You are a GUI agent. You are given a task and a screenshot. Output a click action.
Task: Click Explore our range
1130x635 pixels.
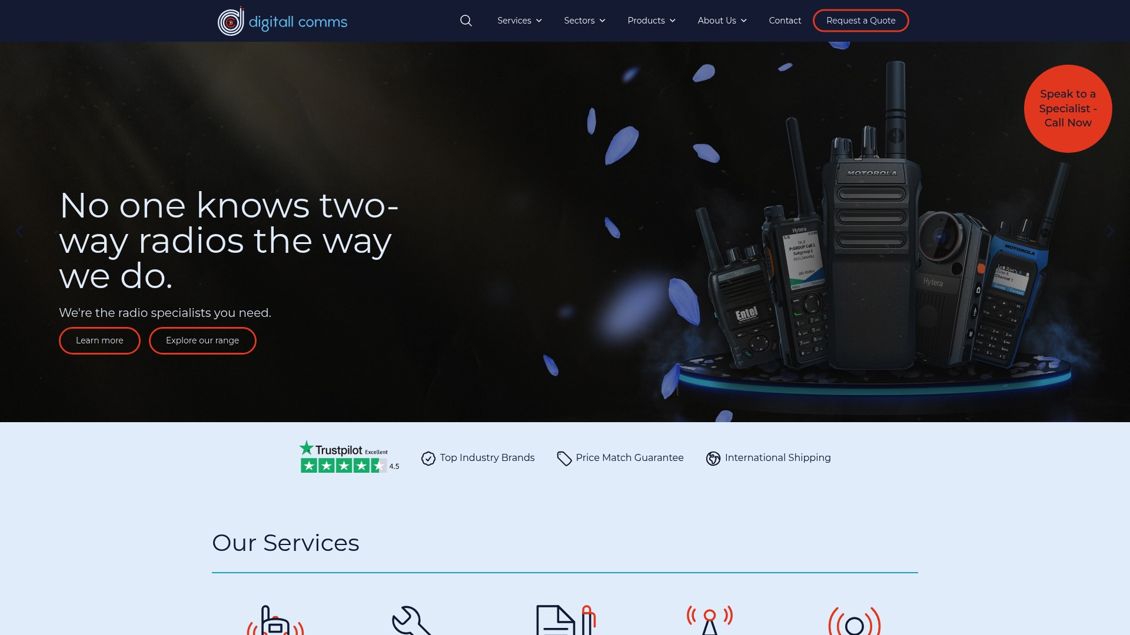pos(202,340)
